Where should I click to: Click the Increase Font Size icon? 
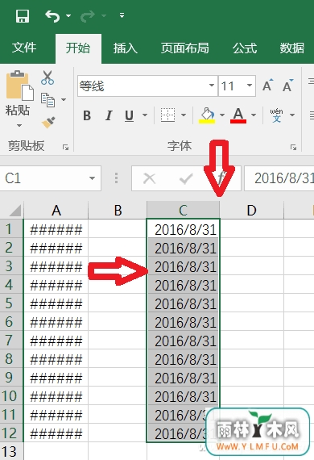267,86
